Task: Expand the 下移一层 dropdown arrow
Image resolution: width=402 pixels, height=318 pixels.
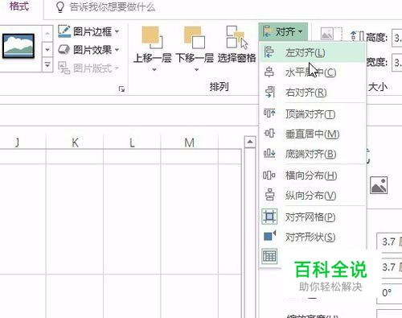Action: 196,70
